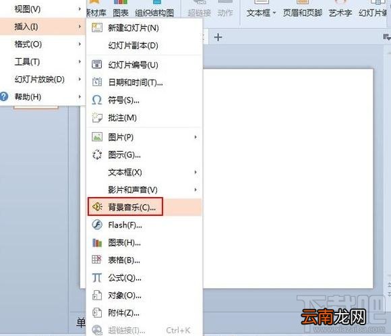
Task: Expand the 幻灯片放映(D) submenu arrow
Action: point(80,79)
